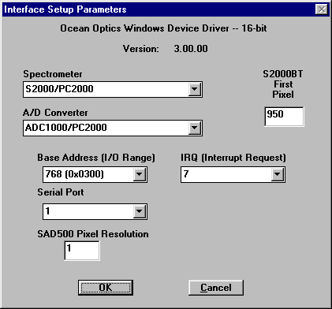The width and height of the screenshot is (332, 309).
Task: Click the Version 3.00.00 number text
Action: pyautogui.click(x=191, y=49)
